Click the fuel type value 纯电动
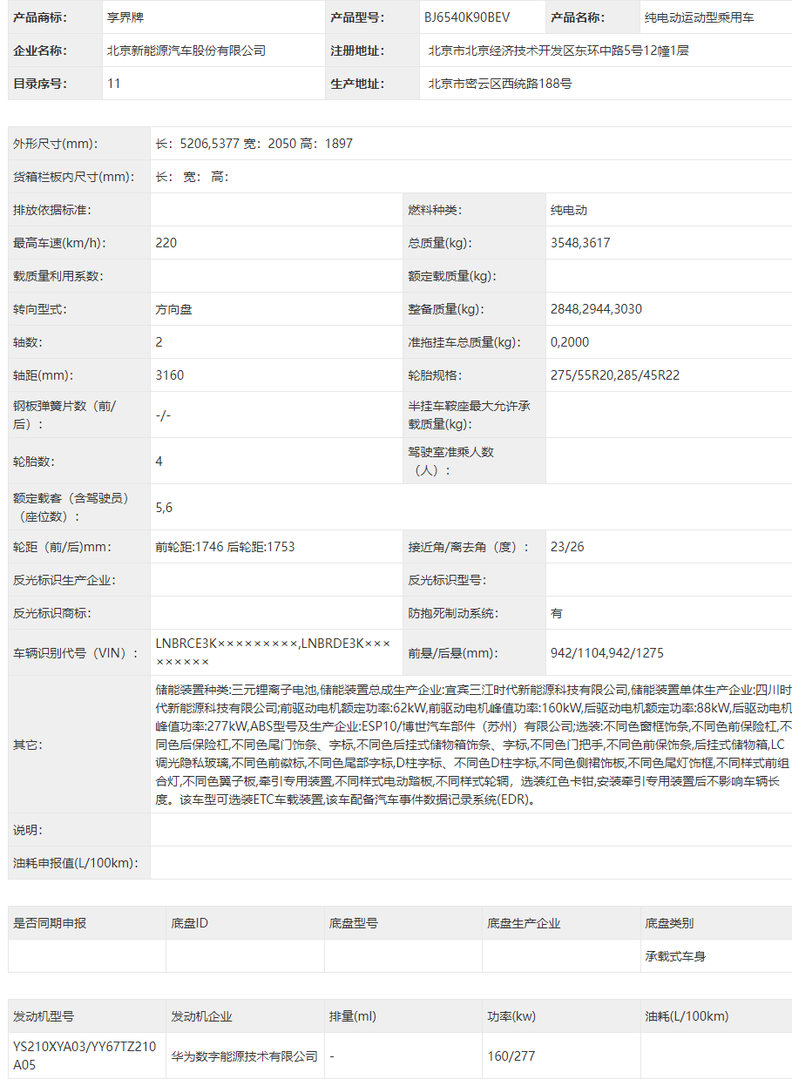The image size is (792, 1079). click(569, 210)
